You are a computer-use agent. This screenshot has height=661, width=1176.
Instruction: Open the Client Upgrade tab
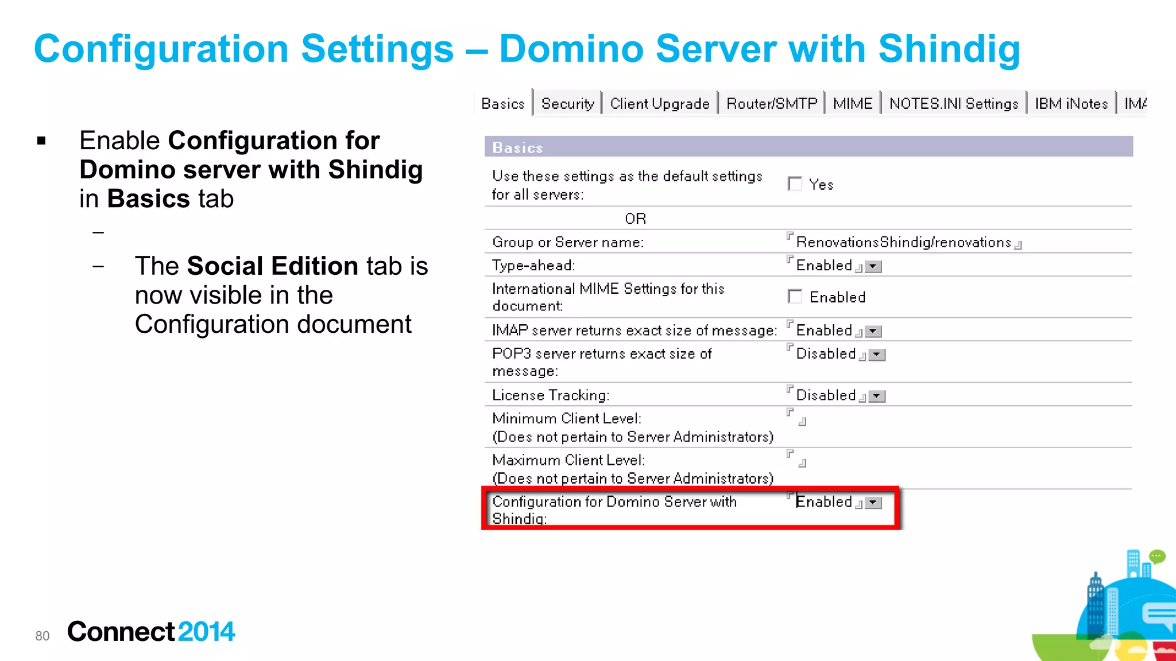660,103
